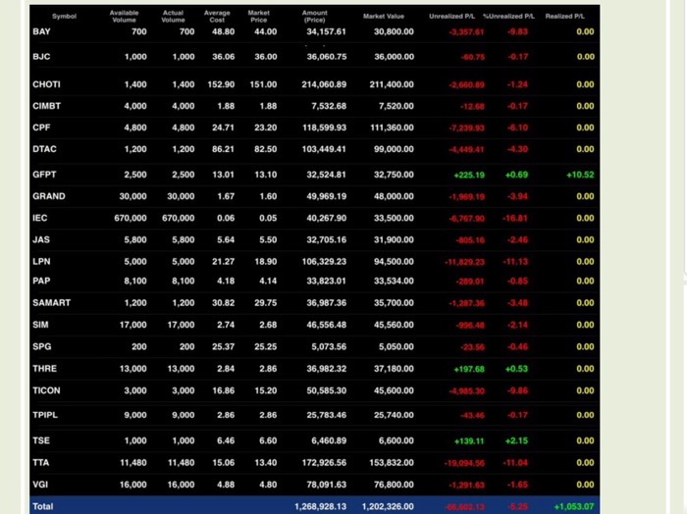The width and height of the screenshot is (687, 514).
Task: Click GFPT unrealized P/L +225.19
Action: pos(469,175)
